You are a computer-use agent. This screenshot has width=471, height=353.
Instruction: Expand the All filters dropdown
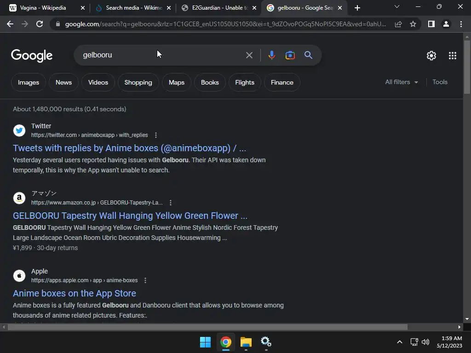pyautogui.click(x=402, y=82)
